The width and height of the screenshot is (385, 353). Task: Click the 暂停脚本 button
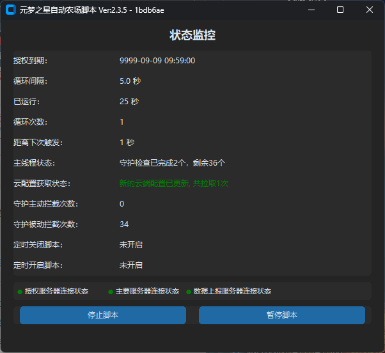coord(282,315)
